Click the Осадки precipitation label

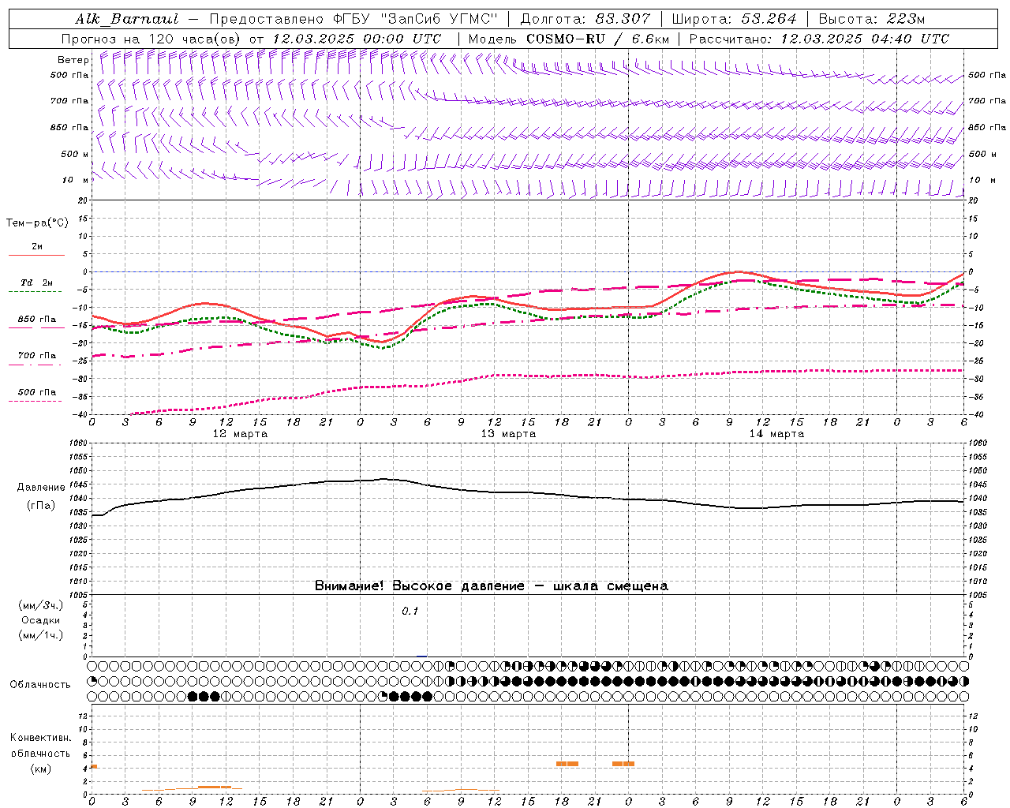coord(40,620)
